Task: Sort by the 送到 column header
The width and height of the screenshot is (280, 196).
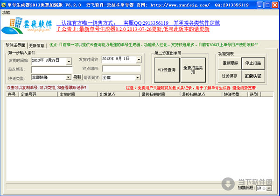Action: [x=254, y=94]
